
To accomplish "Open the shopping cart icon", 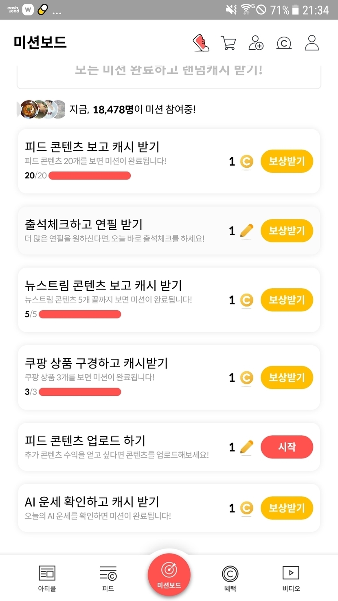I will pyautogui.click(x=228, y=43).
